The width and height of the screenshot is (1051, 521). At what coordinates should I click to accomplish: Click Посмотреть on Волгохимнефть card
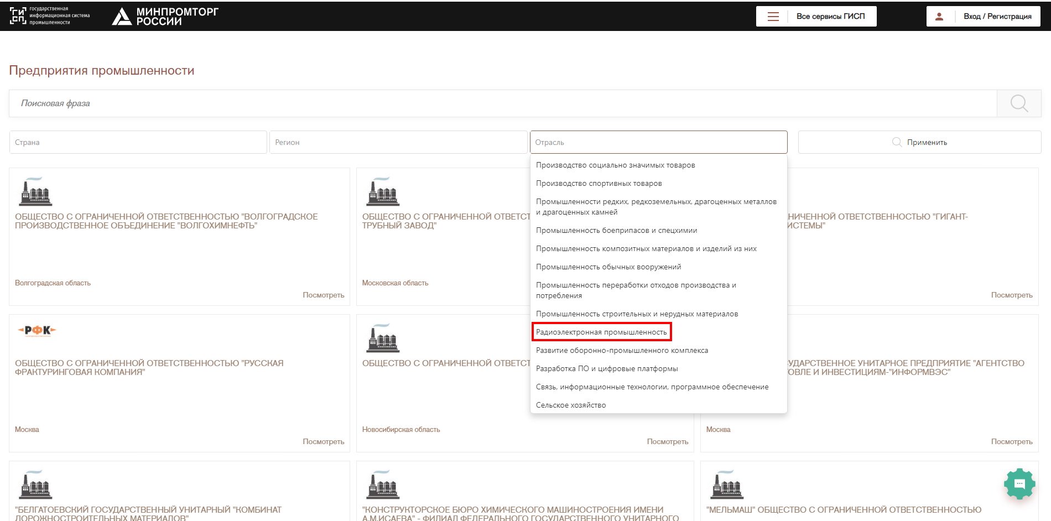pos(323,295)
